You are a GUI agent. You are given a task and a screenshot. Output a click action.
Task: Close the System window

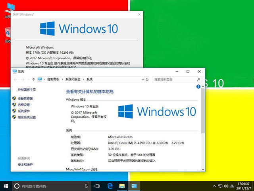pos(199,72)
